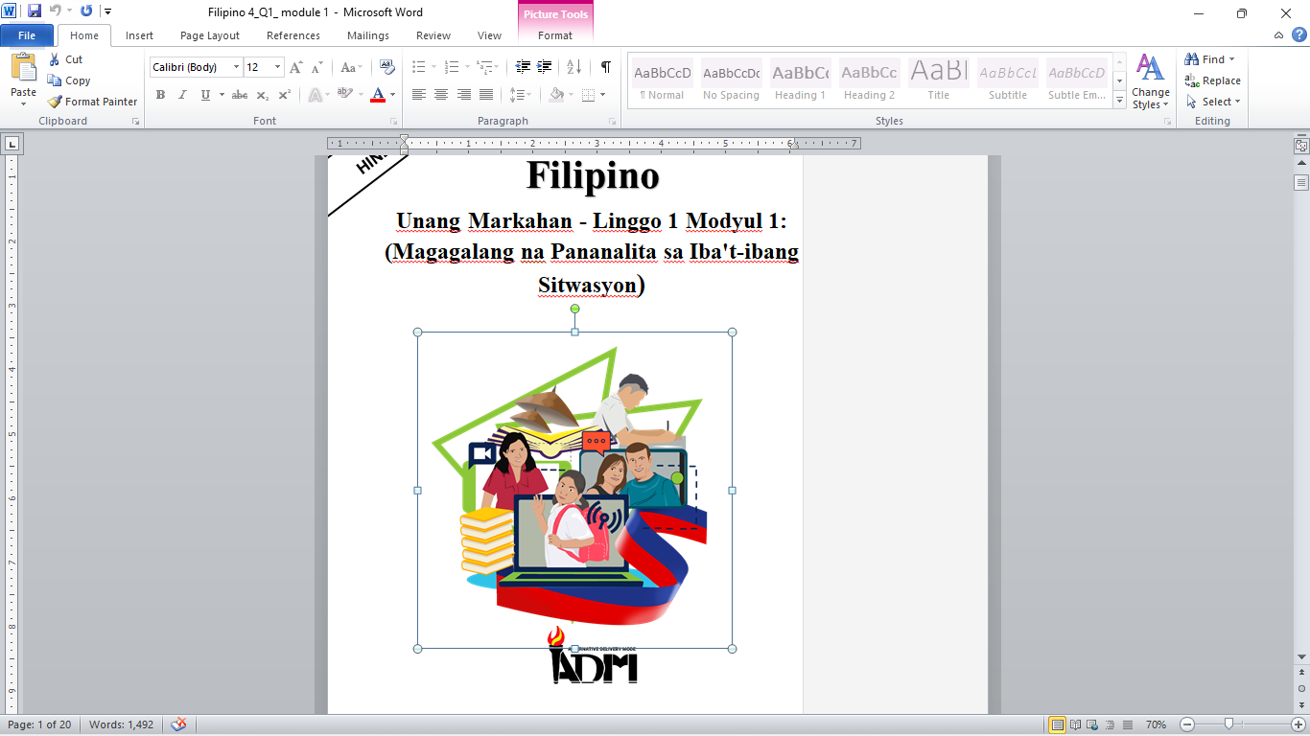Apply the Title style

click(x=938, y=80)
